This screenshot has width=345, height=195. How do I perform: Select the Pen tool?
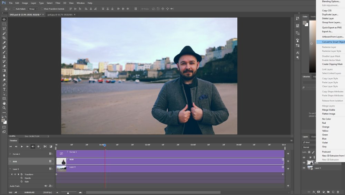click(x=4, y=85)
